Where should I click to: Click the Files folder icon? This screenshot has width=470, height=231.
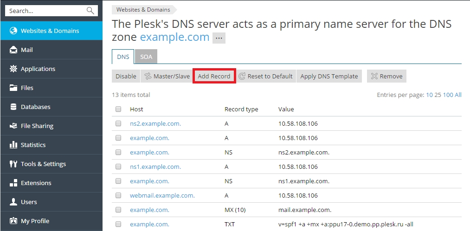pyautogui.click(x=13, y=88)
